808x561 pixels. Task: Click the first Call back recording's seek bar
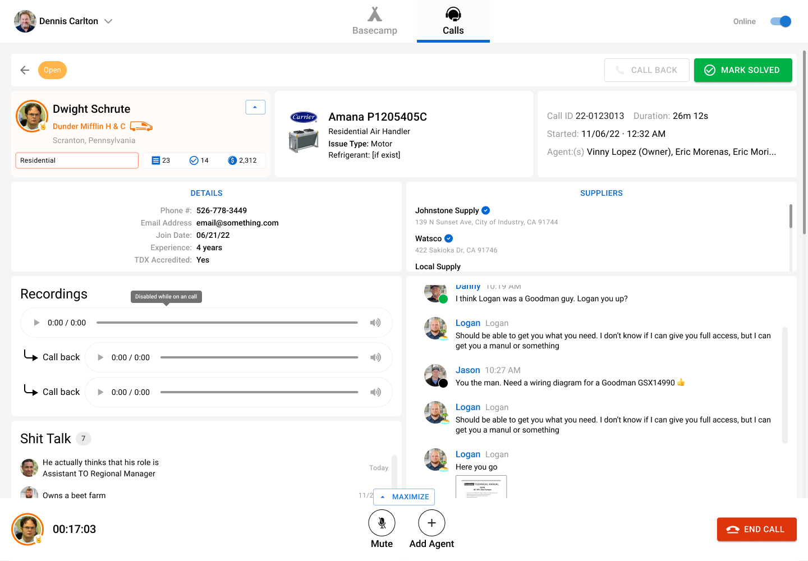tap(259, 357)
